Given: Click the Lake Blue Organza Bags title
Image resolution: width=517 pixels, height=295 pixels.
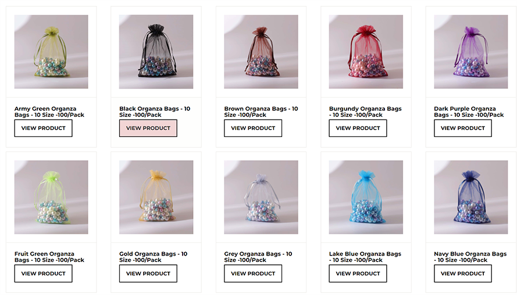Looking at the screenshot, I should pyautogui.click(x=365, y=257).
